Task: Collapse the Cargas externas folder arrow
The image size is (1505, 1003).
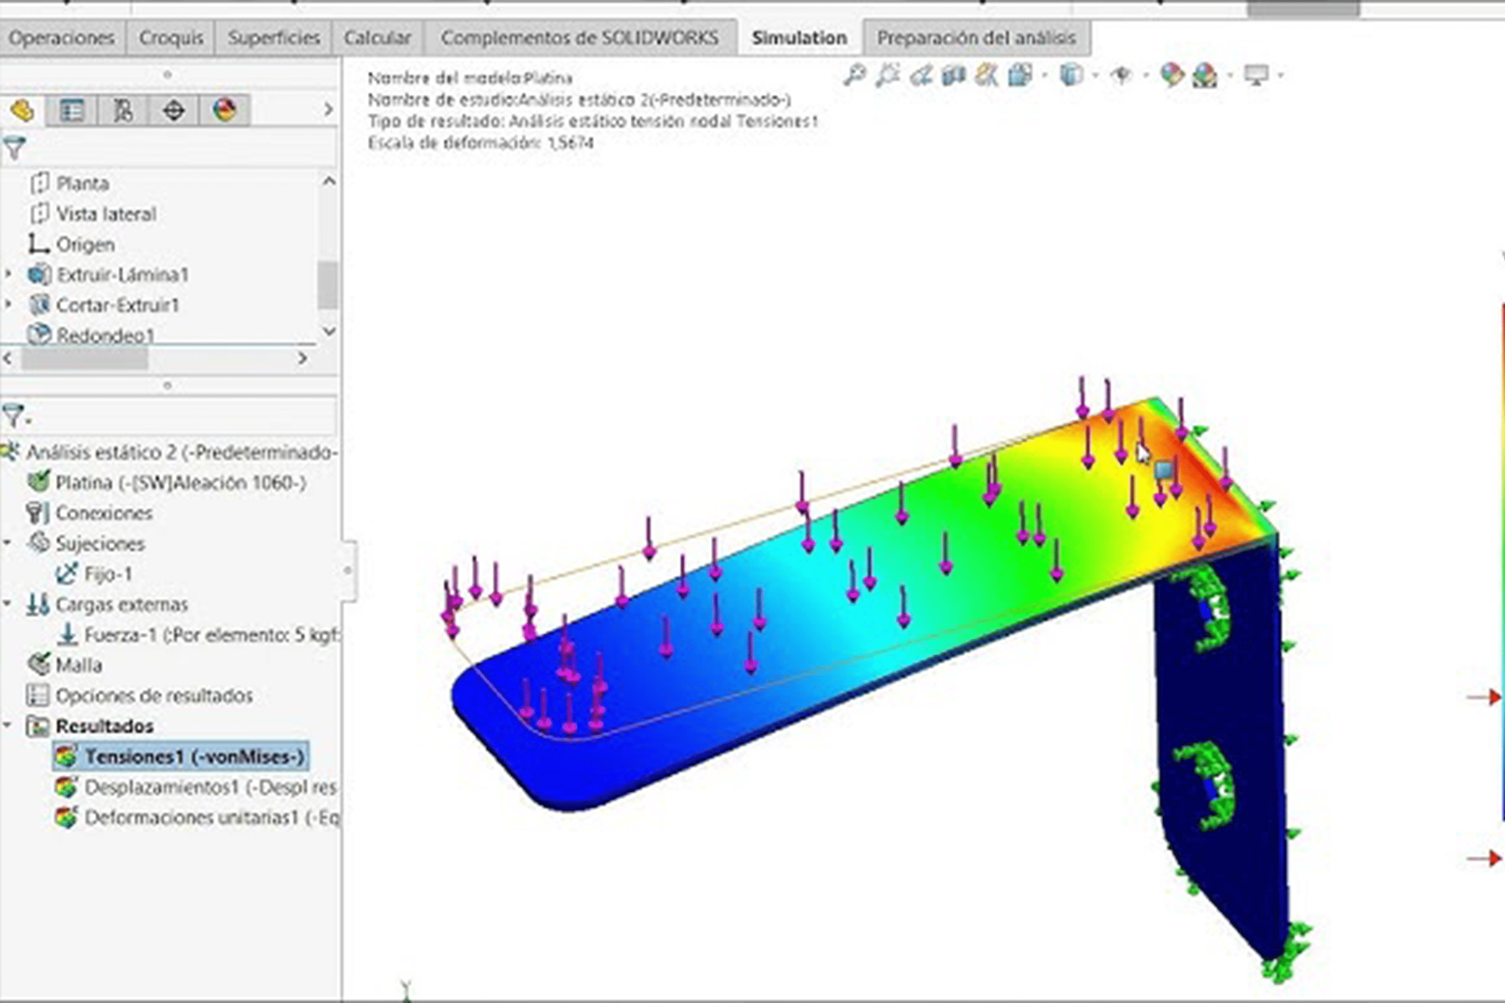Action: (x=7, y=604)
